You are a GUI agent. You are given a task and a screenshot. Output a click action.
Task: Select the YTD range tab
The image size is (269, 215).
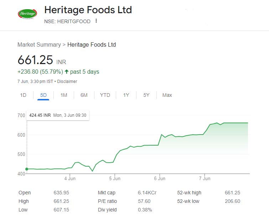[x=105, y=95]
